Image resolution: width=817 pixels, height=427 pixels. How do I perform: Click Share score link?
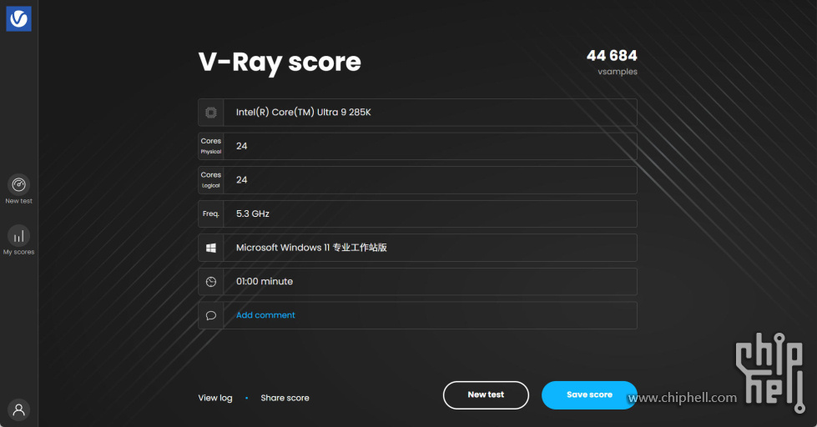coord(285,398)
